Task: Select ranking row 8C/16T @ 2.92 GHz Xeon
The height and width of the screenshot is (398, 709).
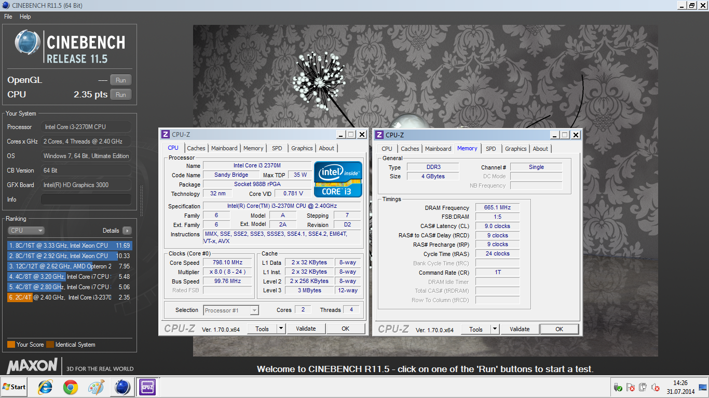Action: click(x=70, y=256)
